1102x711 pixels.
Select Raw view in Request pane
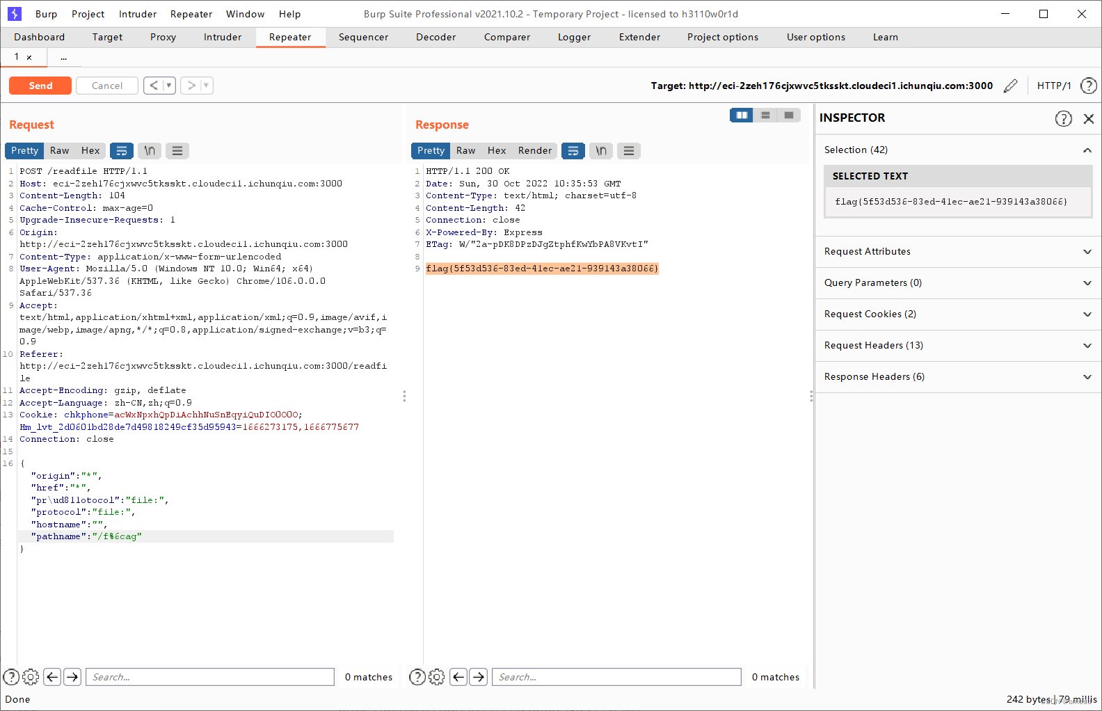(x=60, y=150)
